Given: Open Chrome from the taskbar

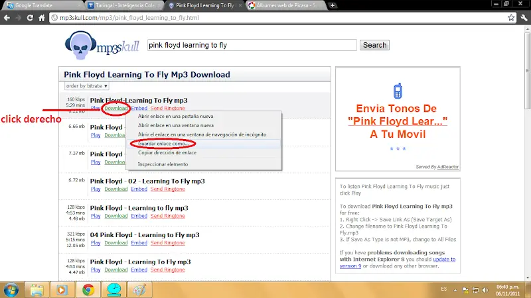Looking at the screenshot, I should click(x=88, y=290).
